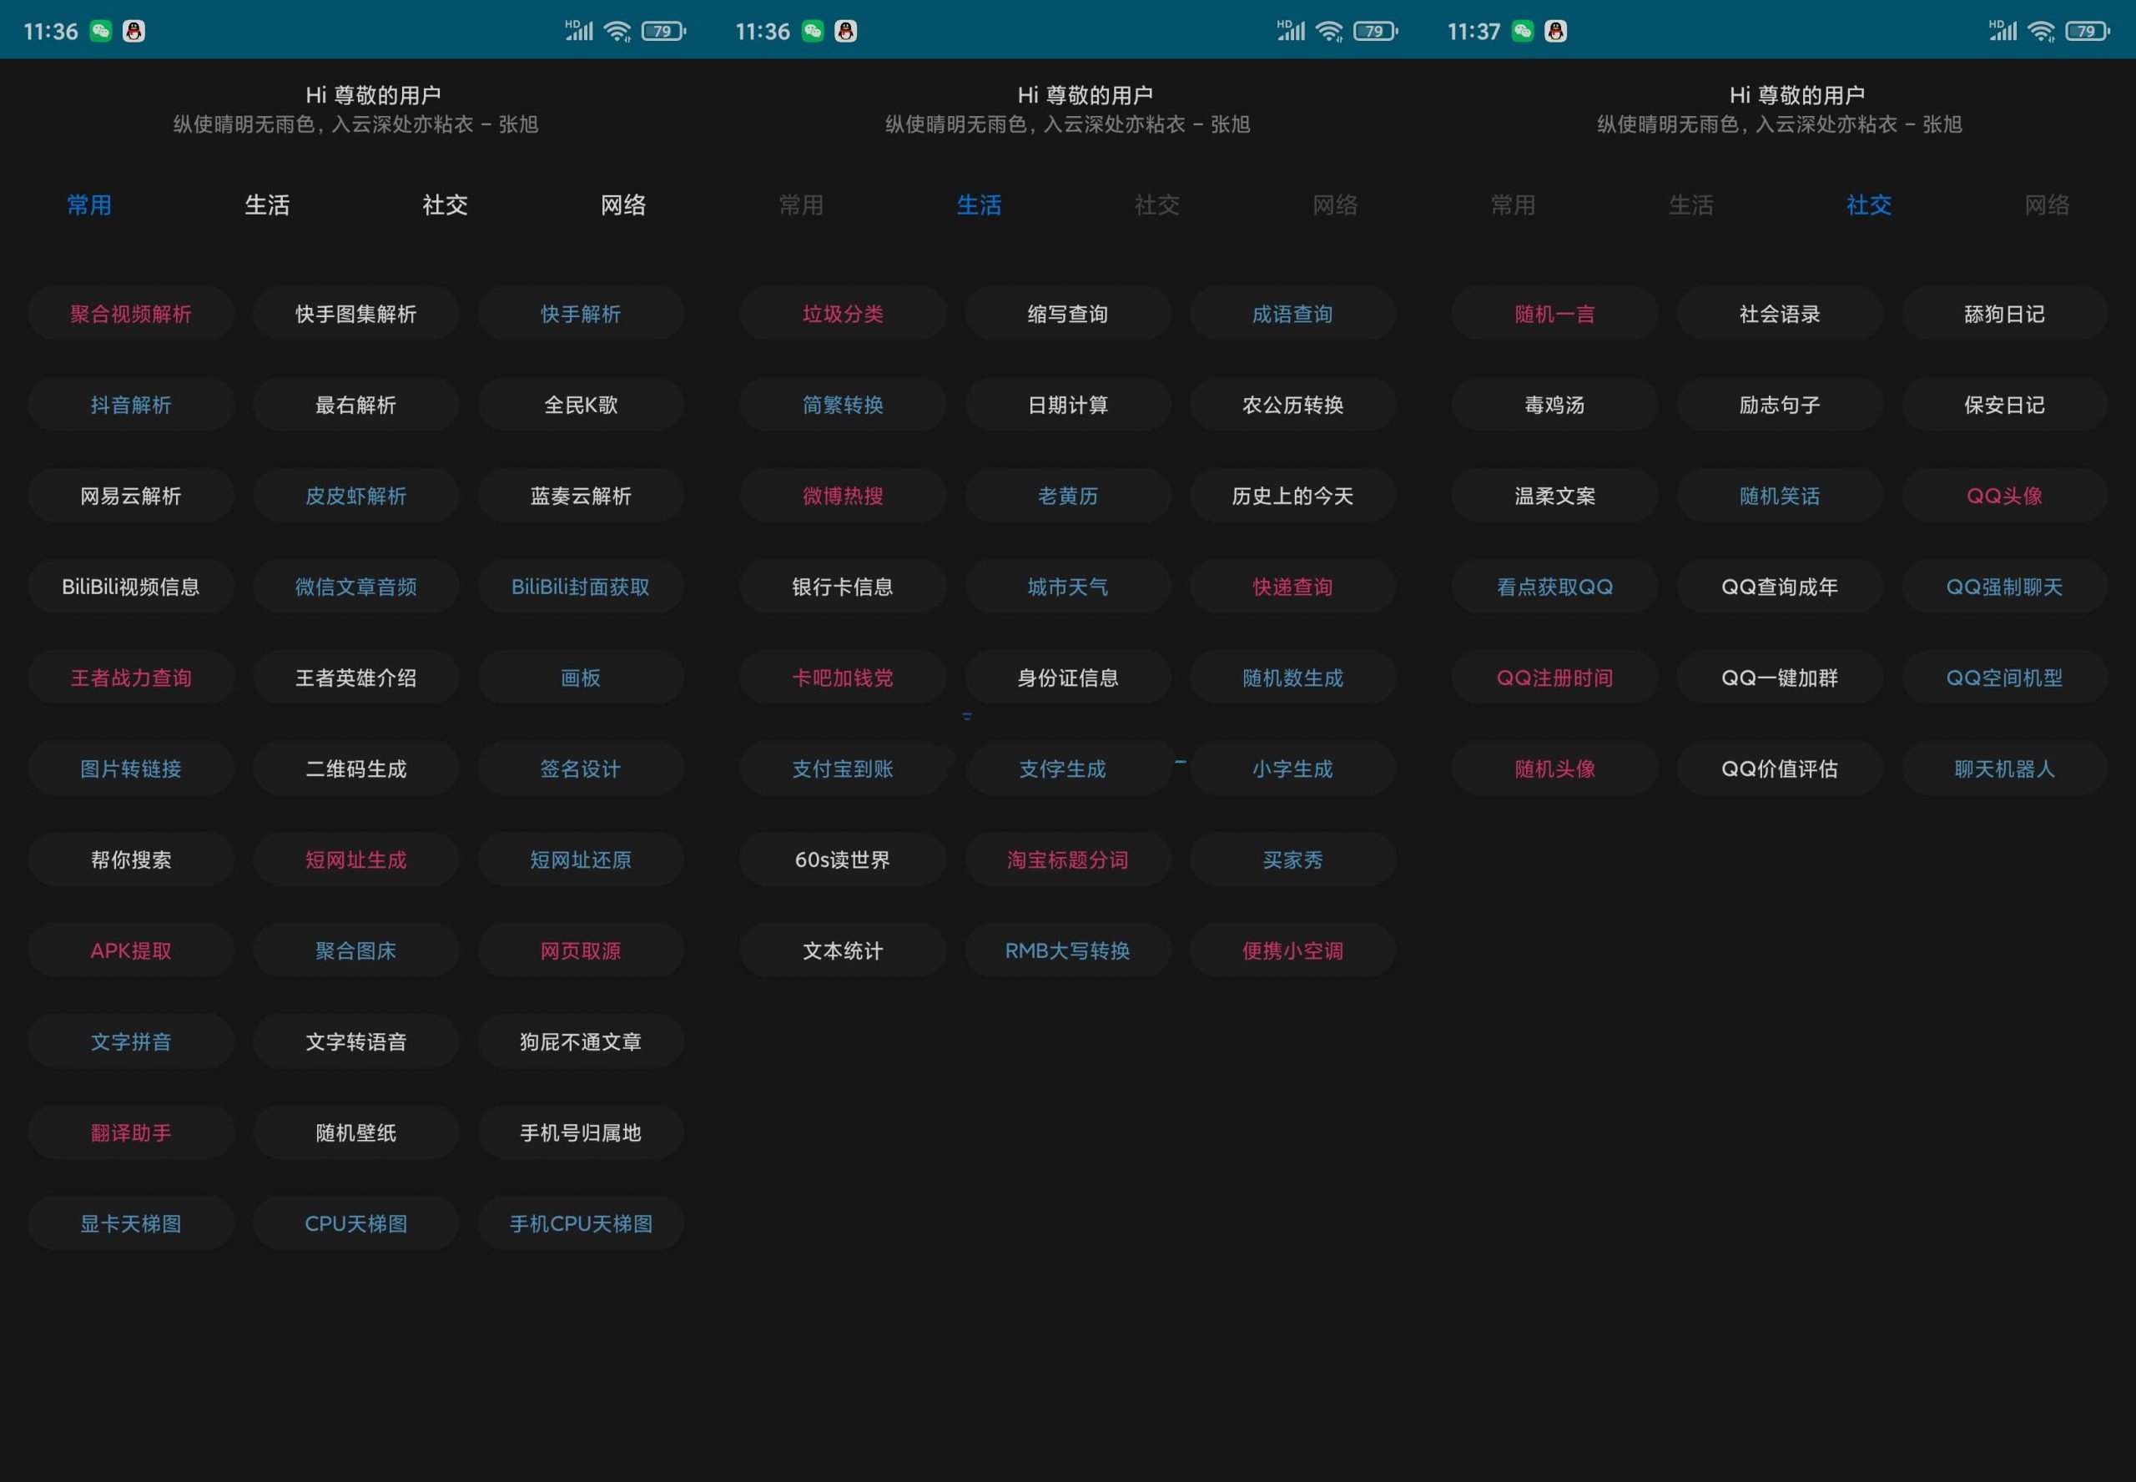Screen dimensions: 2136x1482
Task: Tap the WeChat icon in first status bar
Action: click(x=100, y=31)
